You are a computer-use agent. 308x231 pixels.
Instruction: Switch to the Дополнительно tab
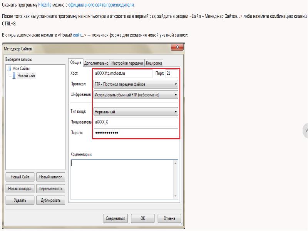pos(96,63)
